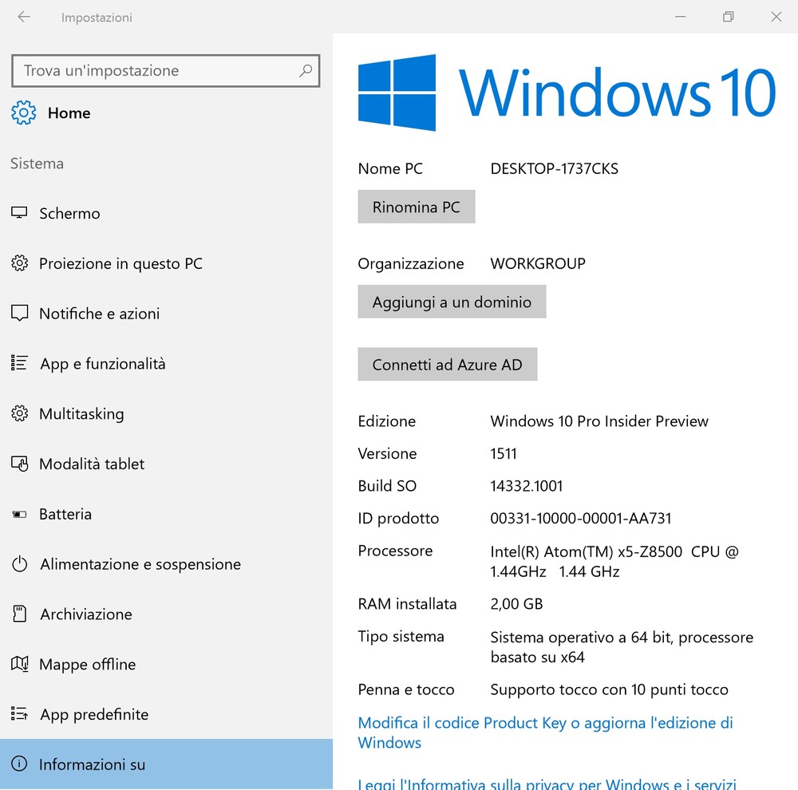Screen dimensions: 798x790
Task: Go back using the arrow icon
Action: (x=24, y=17)
